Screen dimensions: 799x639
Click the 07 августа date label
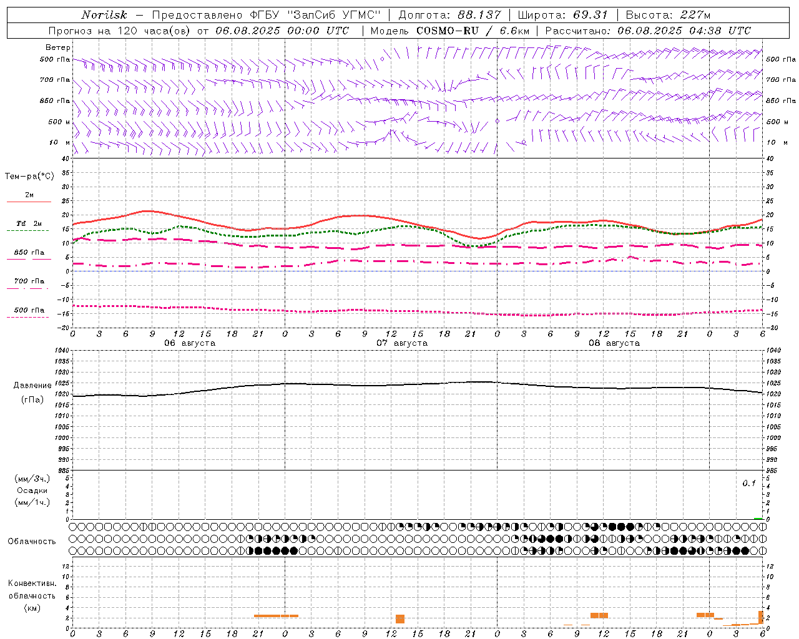click(x=402, y=343)
